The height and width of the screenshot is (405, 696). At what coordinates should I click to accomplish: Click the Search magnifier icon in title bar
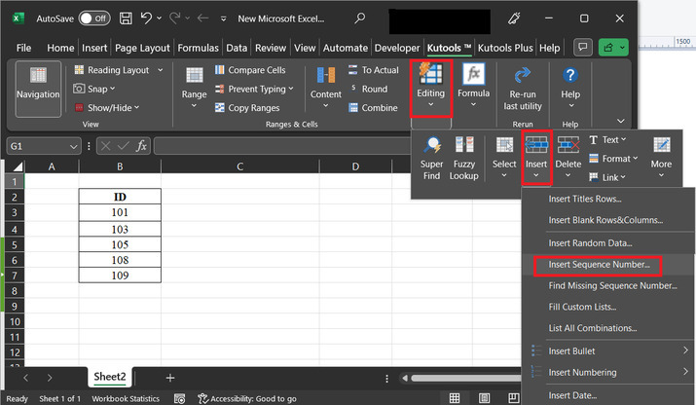coord(359,18)
